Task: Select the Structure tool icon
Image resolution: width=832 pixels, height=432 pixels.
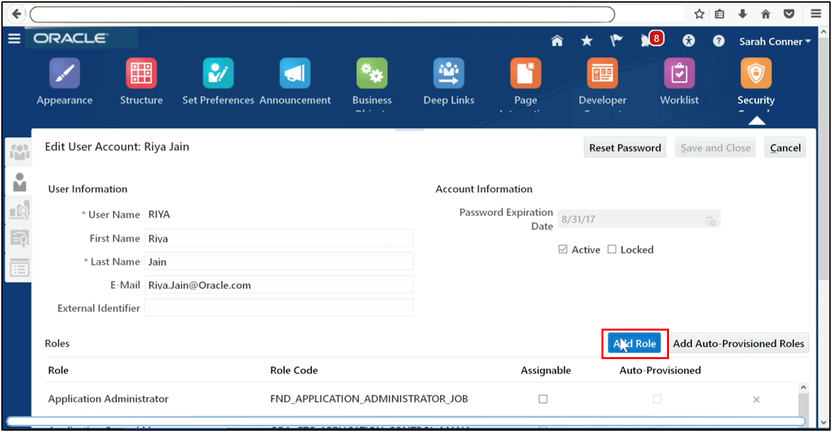Action: 141,73
